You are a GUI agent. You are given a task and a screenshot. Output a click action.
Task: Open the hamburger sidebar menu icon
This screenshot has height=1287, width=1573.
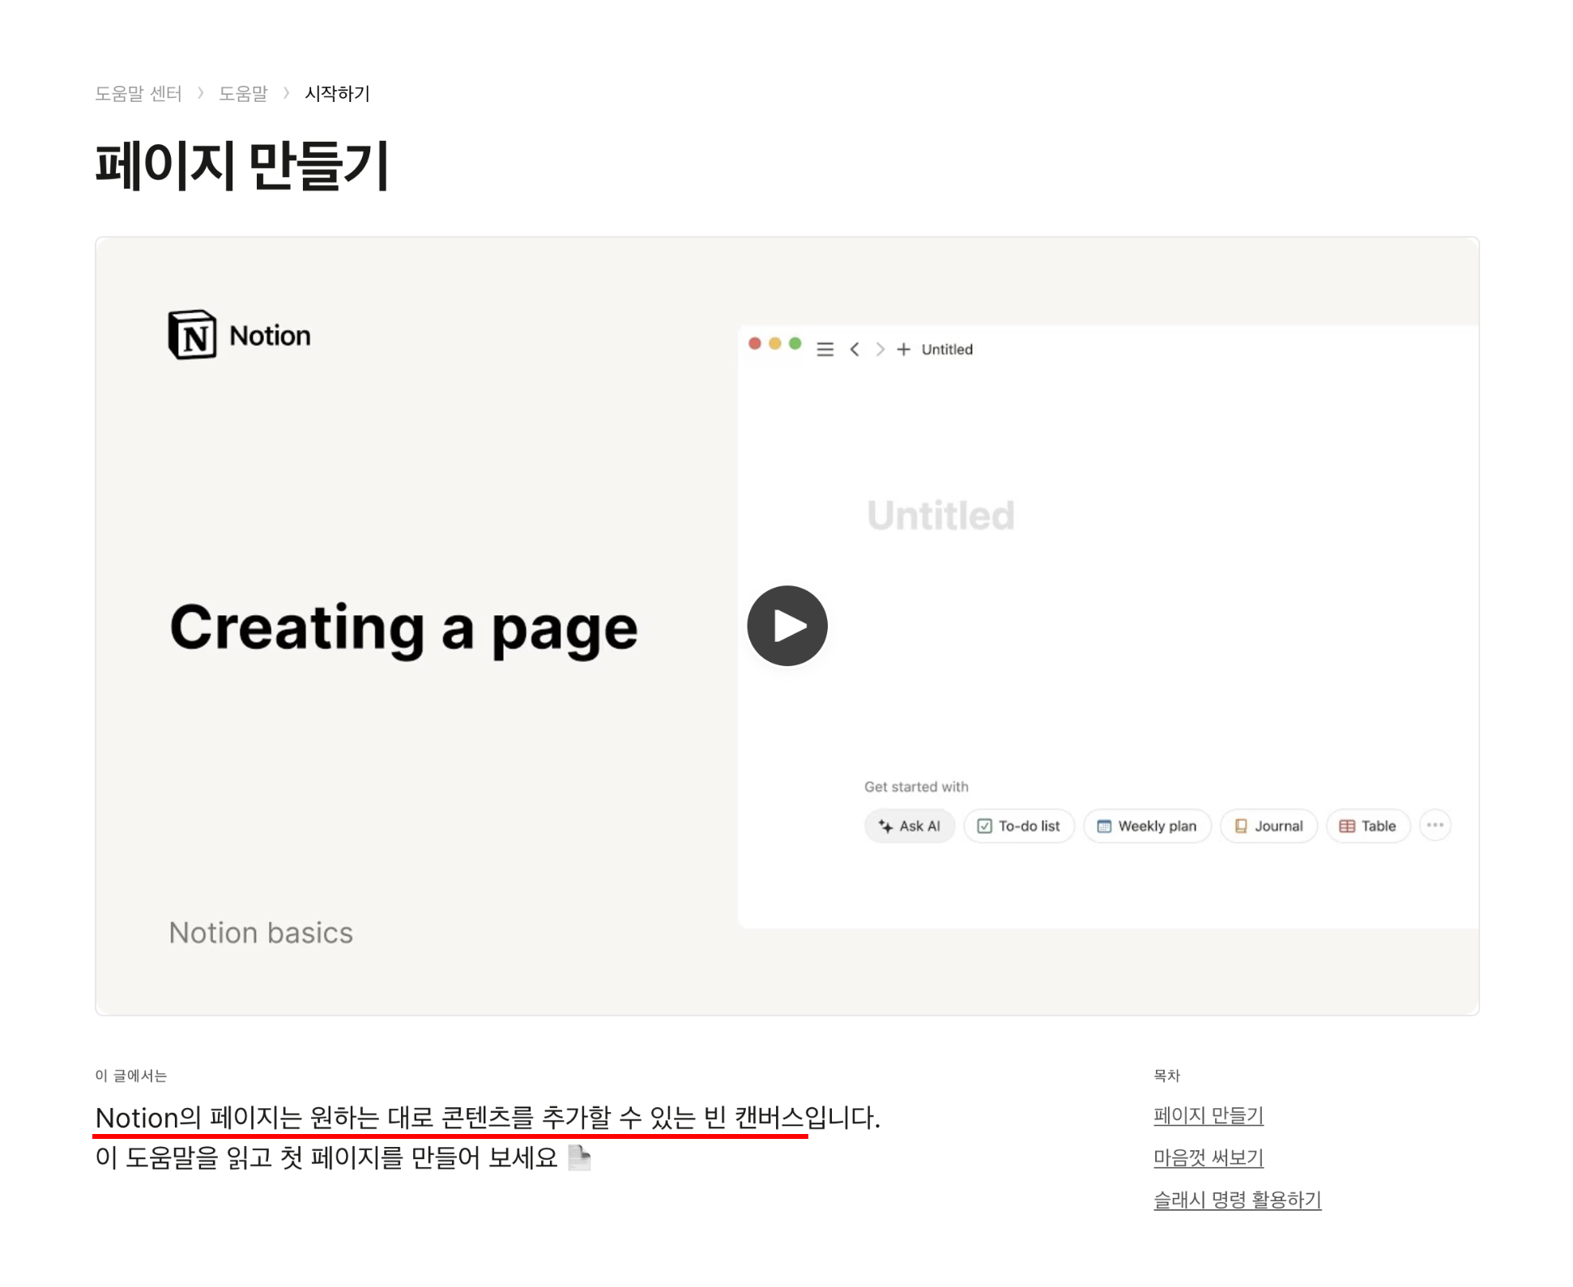(x=825, y=350)
